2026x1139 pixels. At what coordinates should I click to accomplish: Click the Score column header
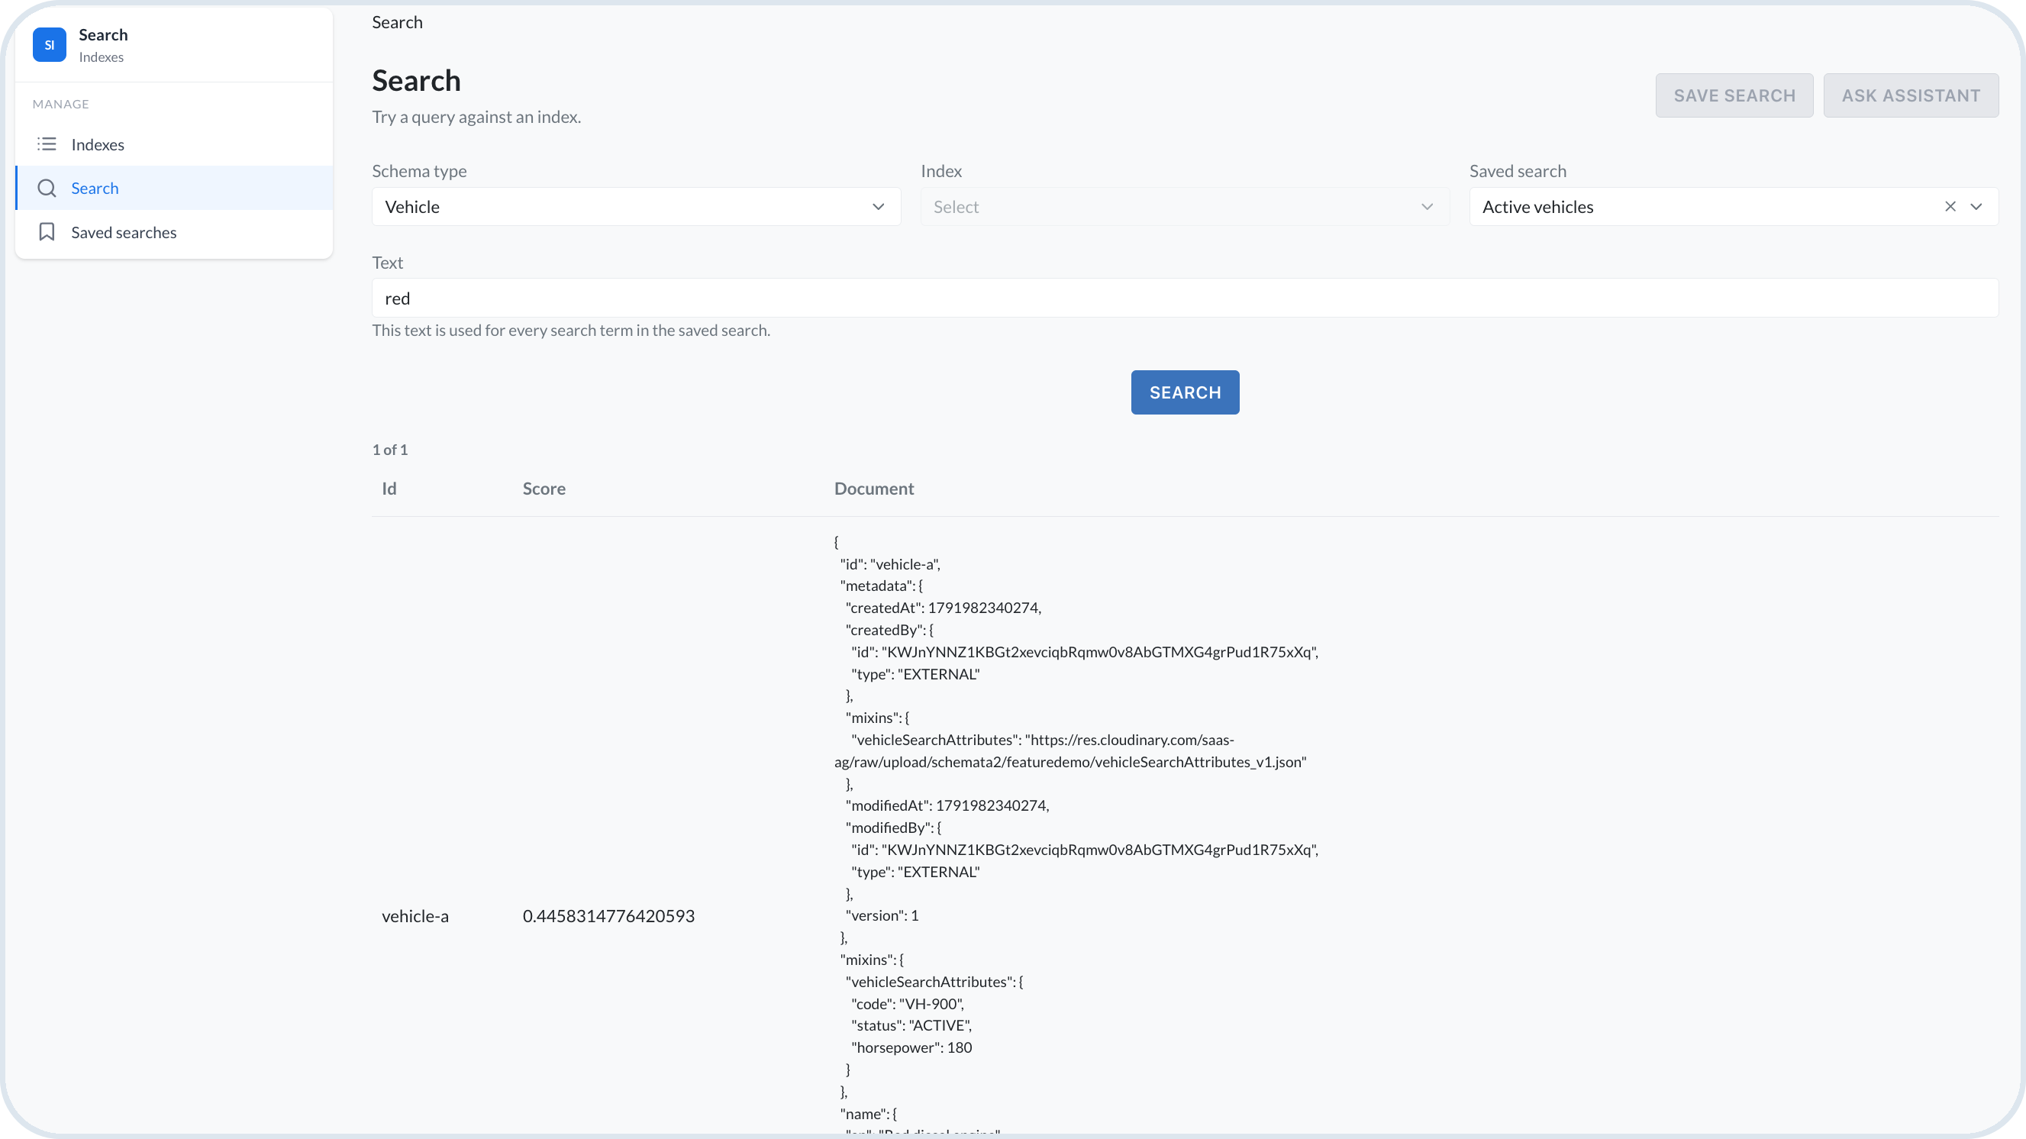point(544,489)
